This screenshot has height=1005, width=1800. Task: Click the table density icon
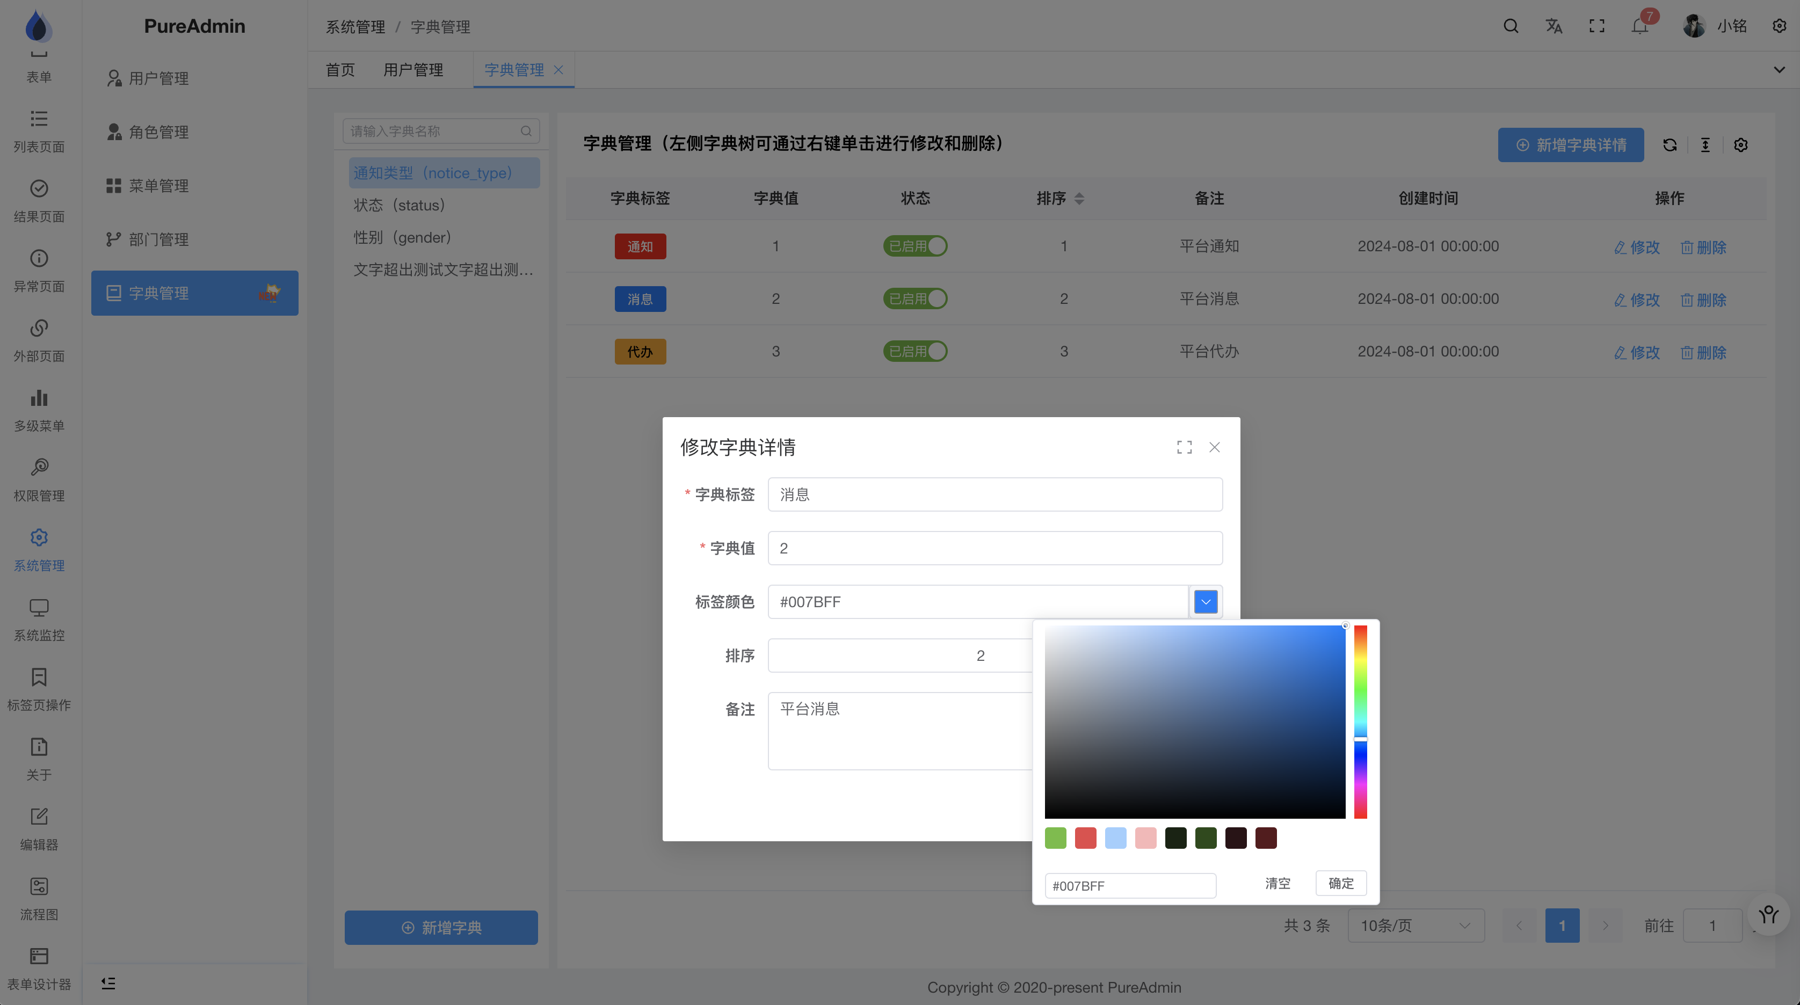[x=1705, y=144]
